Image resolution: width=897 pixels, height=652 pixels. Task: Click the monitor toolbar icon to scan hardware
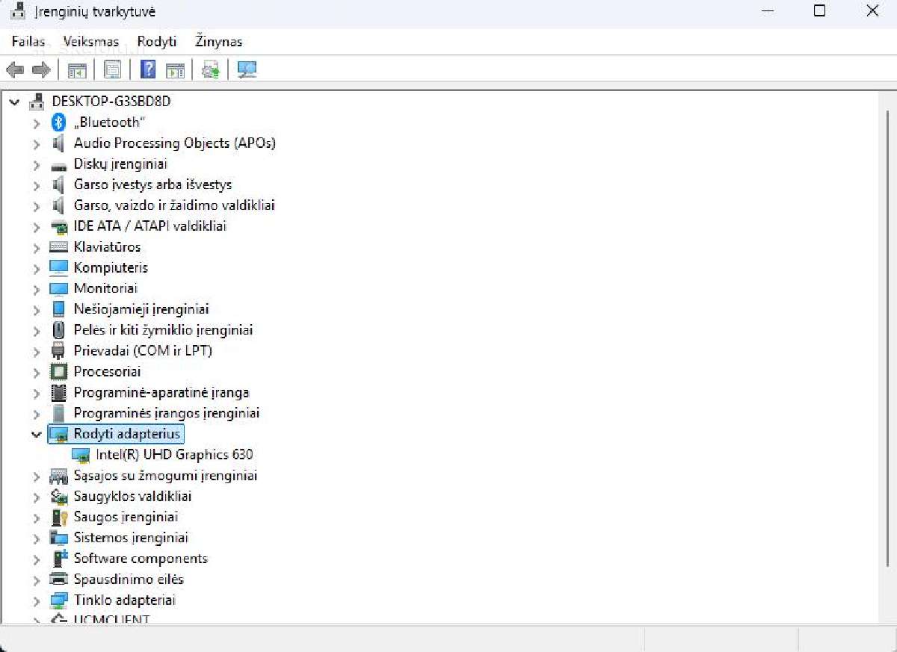pos(247,70)
